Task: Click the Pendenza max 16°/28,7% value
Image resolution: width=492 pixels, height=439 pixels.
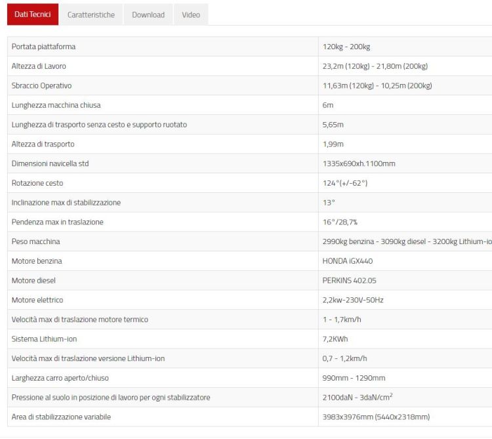Action: pos(340,222)
